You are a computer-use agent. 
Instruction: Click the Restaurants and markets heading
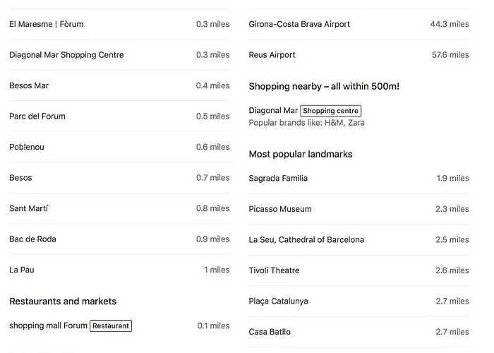click(63, 301)
